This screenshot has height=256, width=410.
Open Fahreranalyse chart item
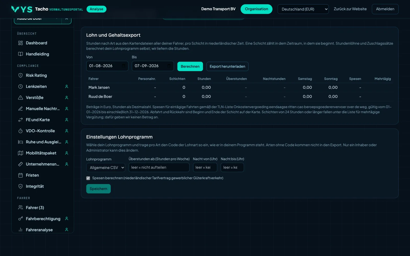[43, 230]
